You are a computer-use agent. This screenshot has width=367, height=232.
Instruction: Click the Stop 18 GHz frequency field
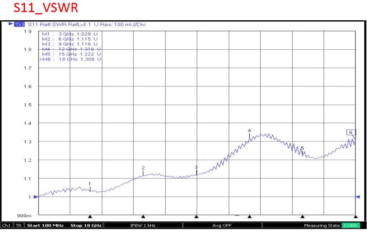pyautogui.click(x=86, y=226)
